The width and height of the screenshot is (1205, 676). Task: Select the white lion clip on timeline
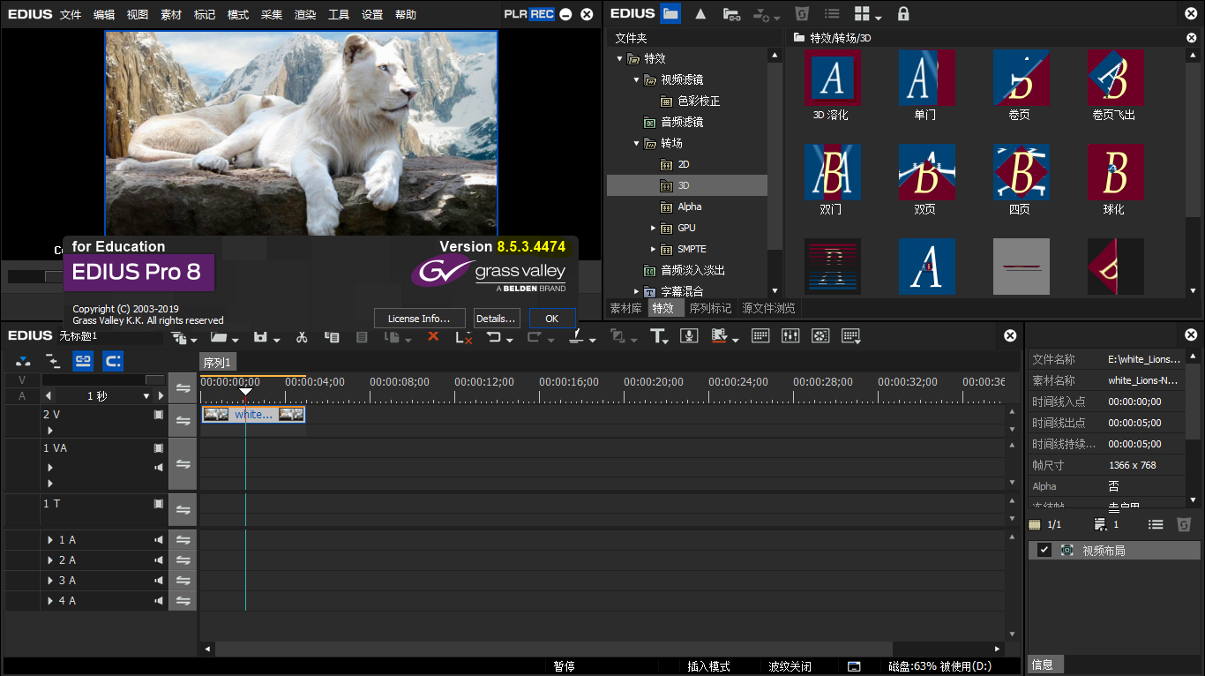253,414
